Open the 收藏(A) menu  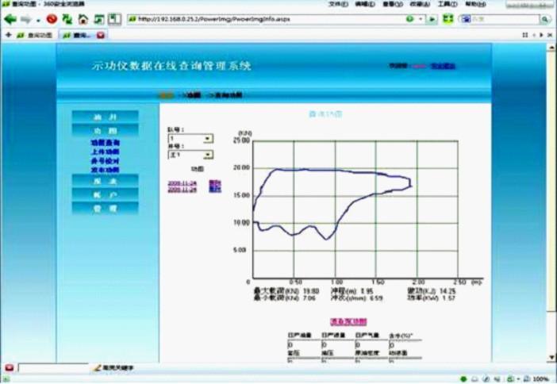point(421,4)
